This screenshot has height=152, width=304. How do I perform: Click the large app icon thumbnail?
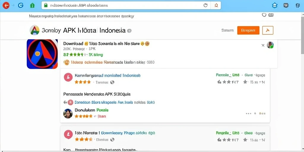coord(42,54)
